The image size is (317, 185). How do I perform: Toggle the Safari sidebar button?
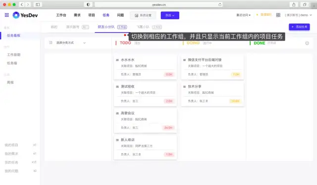click(38, 4)
